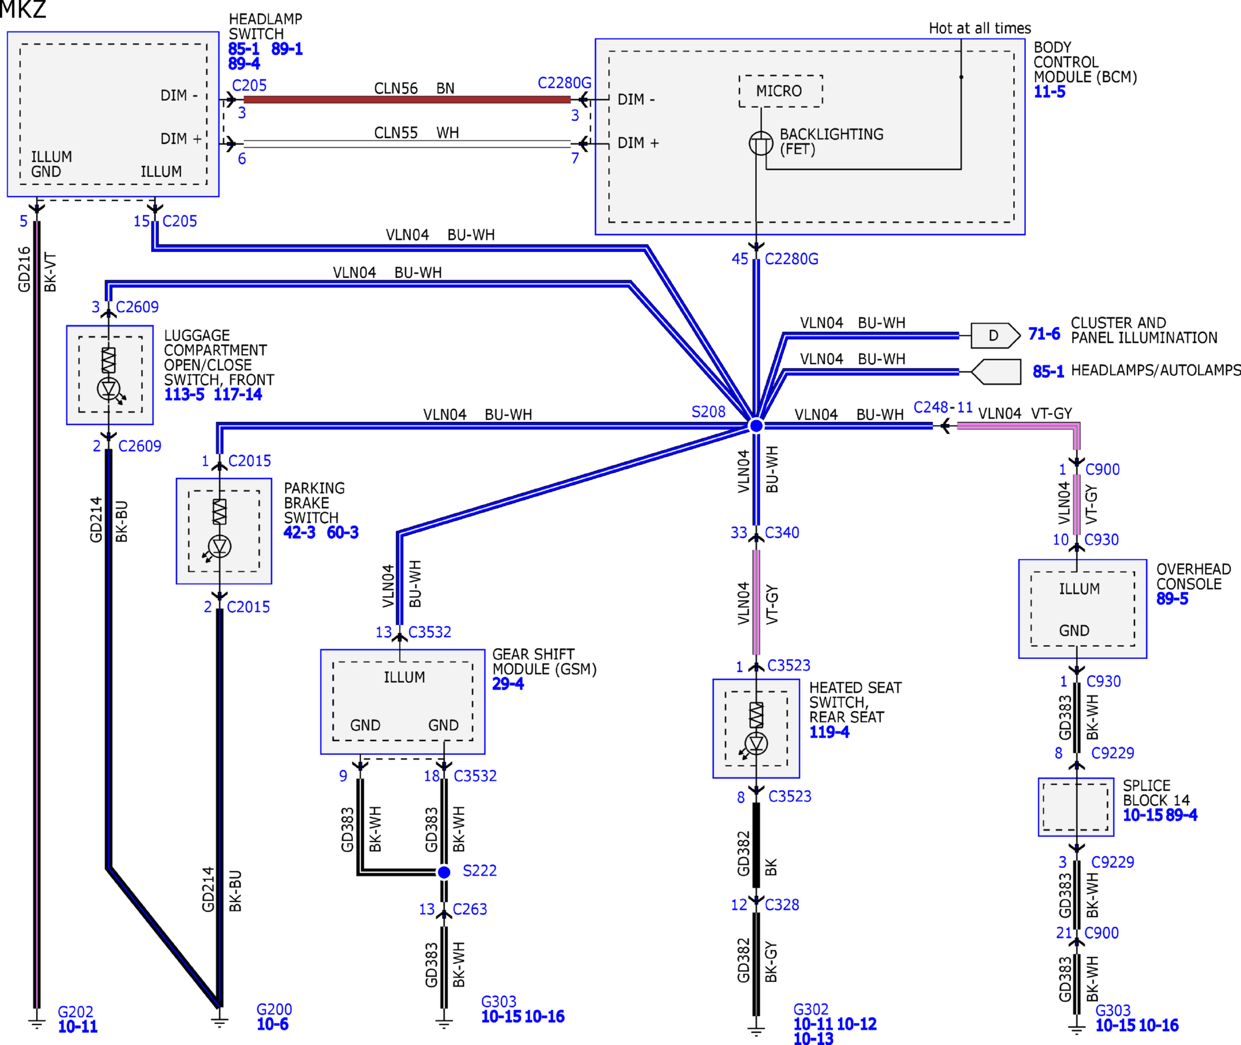The height and width of the screenshot is (1045, 1241).
Task: Open overhead console reference 89-5
Action: 1172,599
